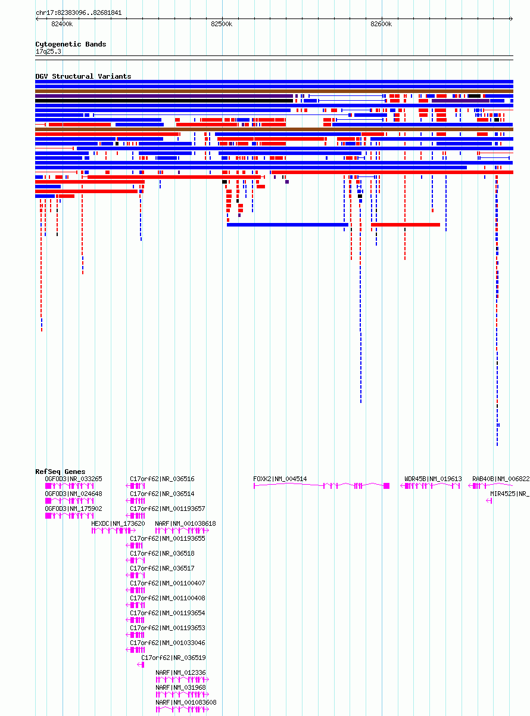Click the 82400k scale marker
Screen dimensions: 530x716
pos(62,24)
